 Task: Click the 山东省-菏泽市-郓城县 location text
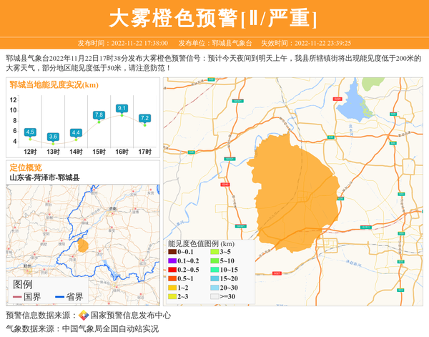[44, 177]
